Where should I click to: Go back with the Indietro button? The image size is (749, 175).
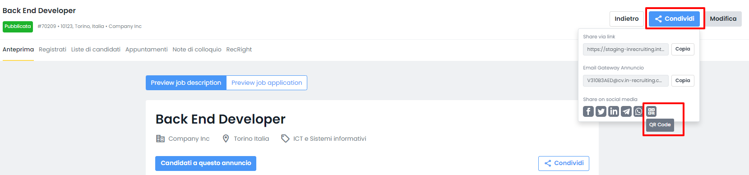(627, 19)
